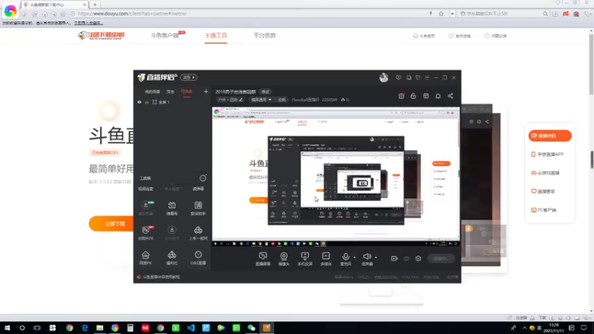
Task: Open the 问题反馈 link
Action: (495, 36)
